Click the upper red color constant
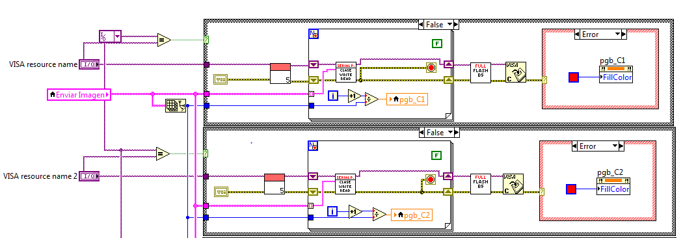Screen dimensions: 683x238 [x=574, y=77]
